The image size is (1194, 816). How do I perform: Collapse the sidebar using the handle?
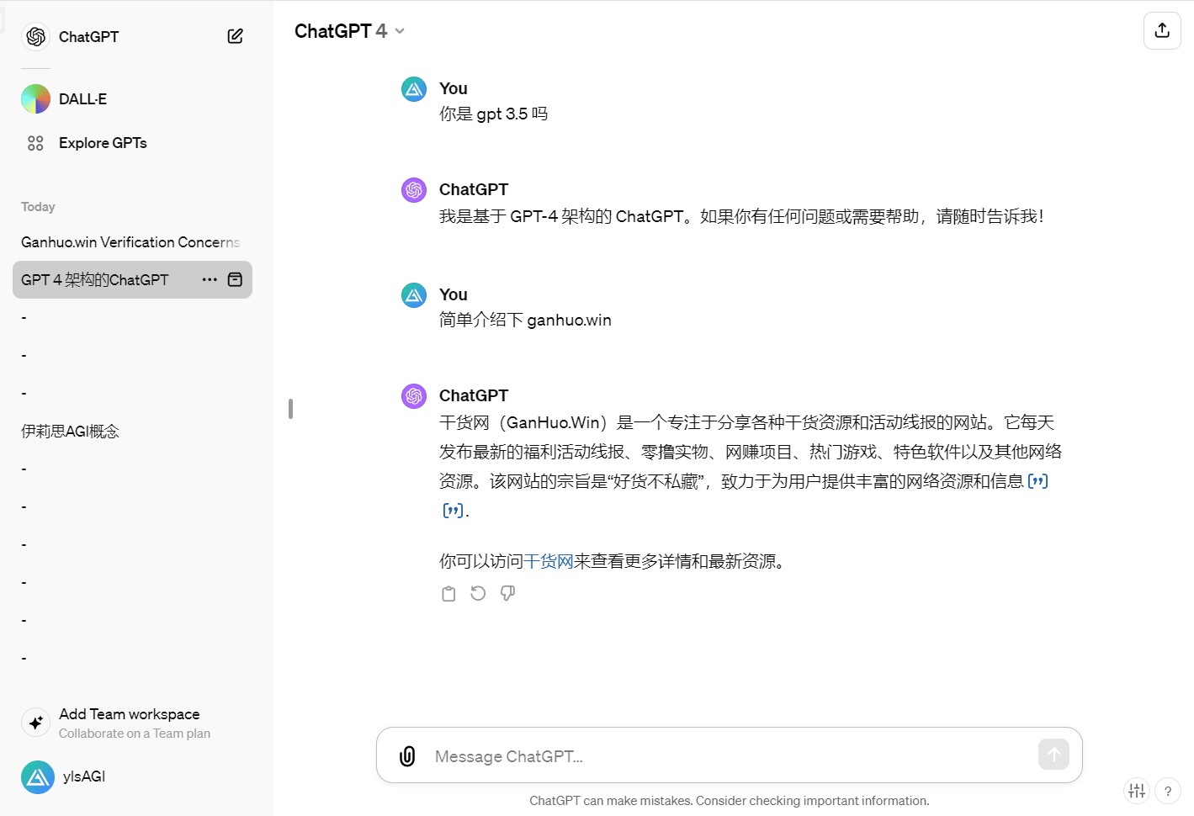click(290, 409)
